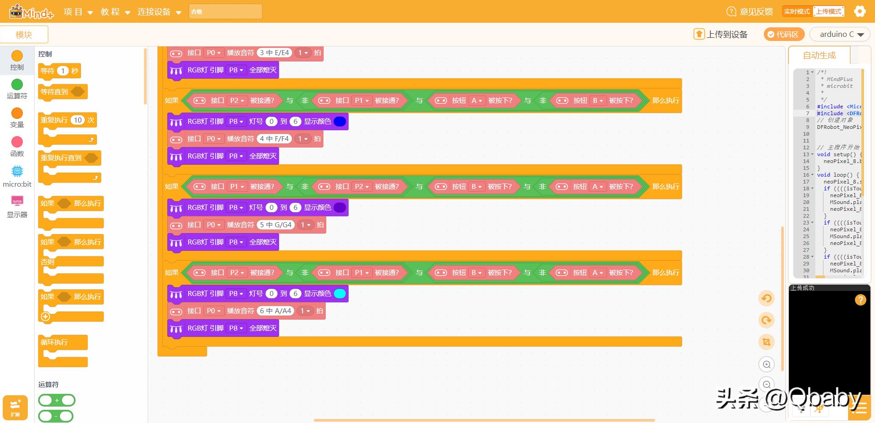875x423 pixels.
Task: Open the 项目 project menu
Action: [x=78, y=12]
